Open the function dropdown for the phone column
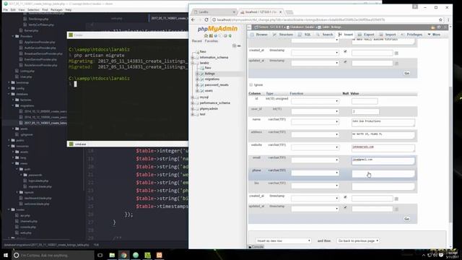 coord(315,173)
